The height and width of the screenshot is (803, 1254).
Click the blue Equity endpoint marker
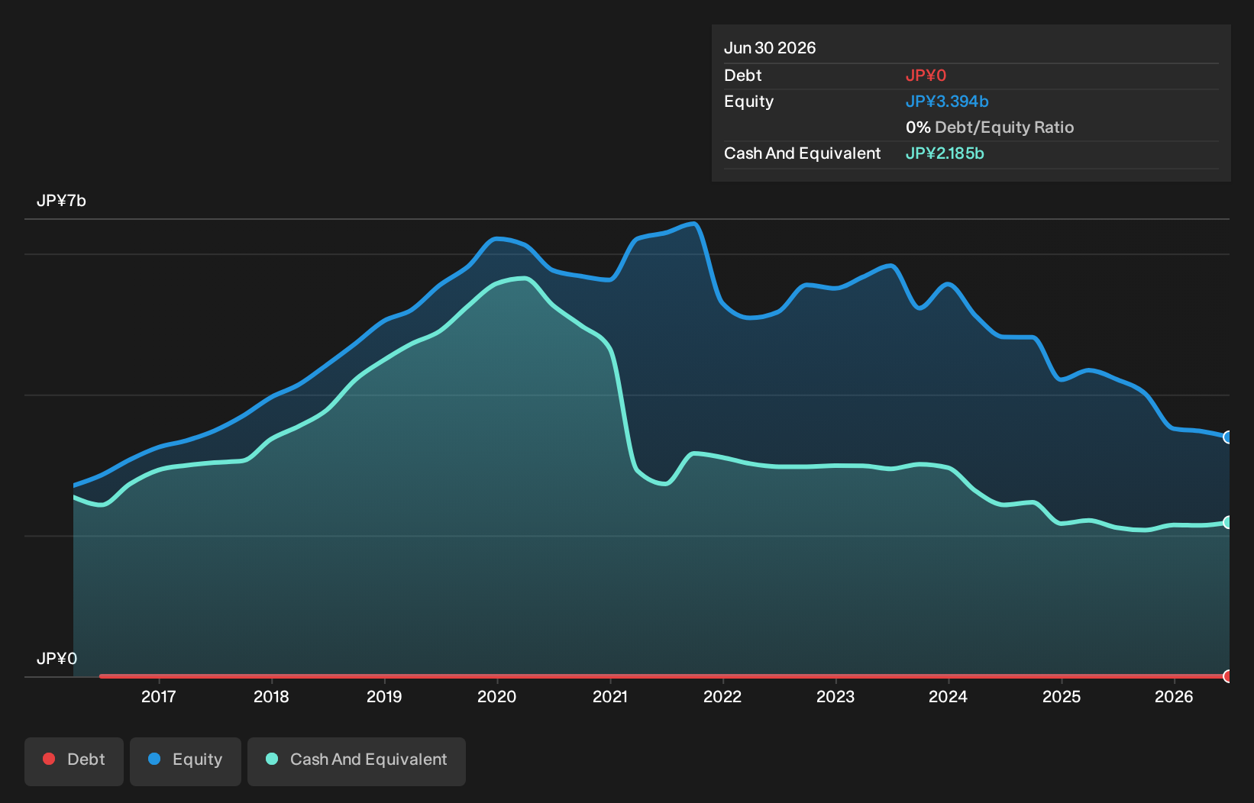click(1228, 437)
